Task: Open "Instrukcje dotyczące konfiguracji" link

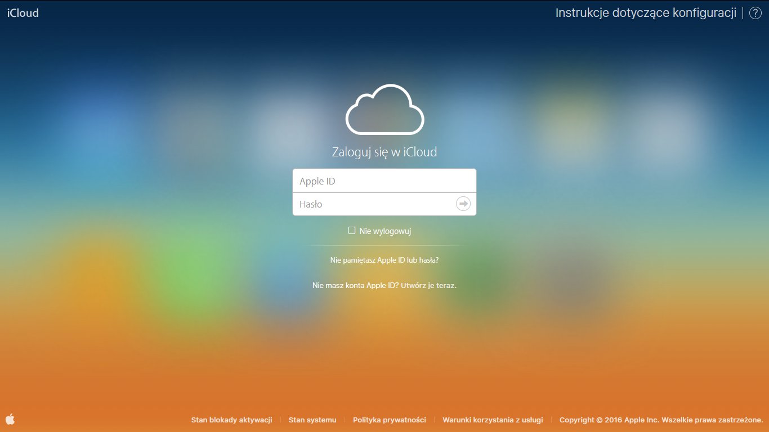Action: (646, 13)
